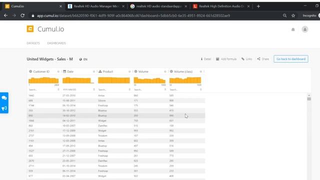The image size is (320, 180).
Task: Close the Realtek HD Audio Manager tab
Action: [123, 6]
